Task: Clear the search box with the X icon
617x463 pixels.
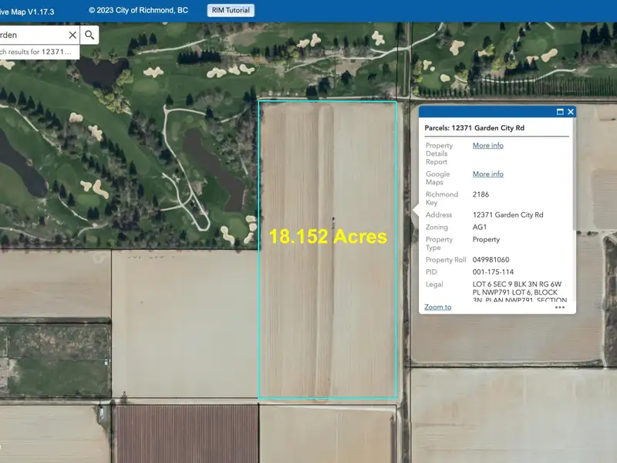Action: tap(72, 35)
